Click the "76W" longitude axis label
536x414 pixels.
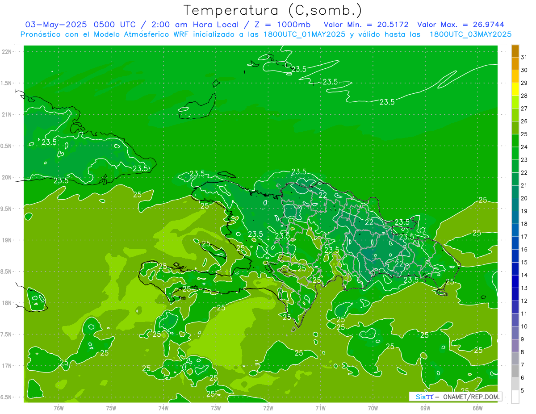click(59, 408)
